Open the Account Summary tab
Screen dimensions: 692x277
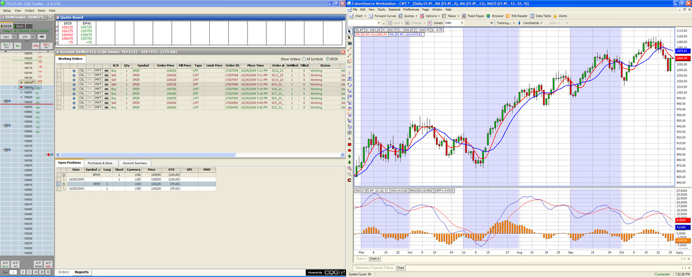coord(136,163)
